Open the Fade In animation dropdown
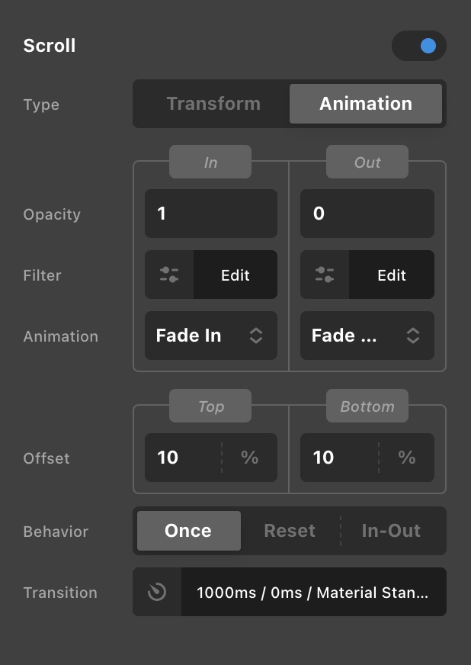 point(211,336)
